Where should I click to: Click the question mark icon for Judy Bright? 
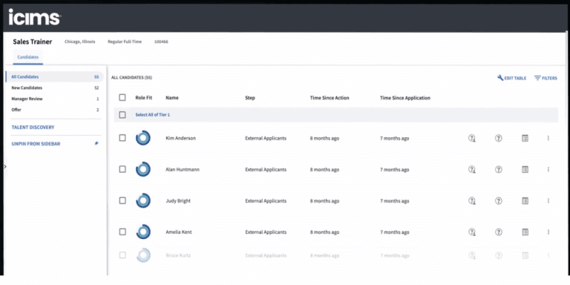(x=499, y=200)
